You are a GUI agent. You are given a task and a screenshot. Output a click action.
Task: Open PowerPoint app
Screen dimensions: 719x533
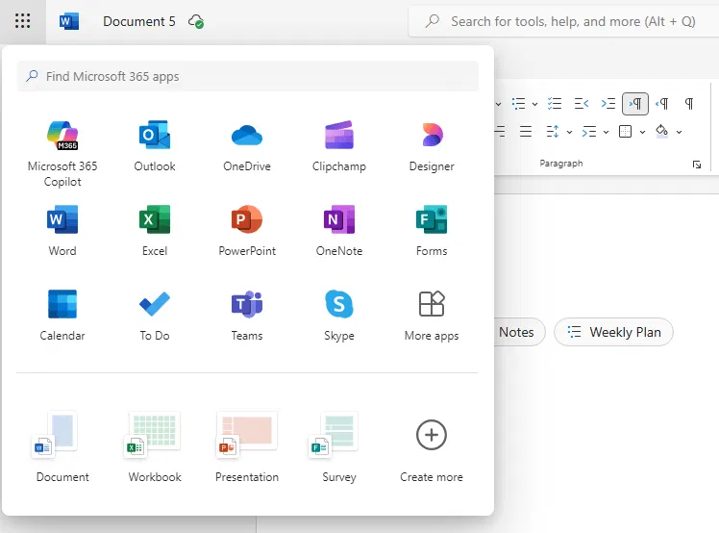(247, 231)
